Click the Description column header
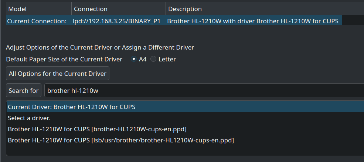 254,9
